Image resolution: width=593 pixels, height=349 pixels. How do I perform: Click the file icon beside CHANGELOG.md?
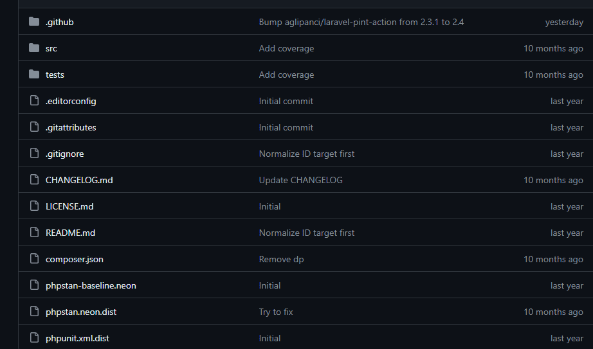[34, 180]
